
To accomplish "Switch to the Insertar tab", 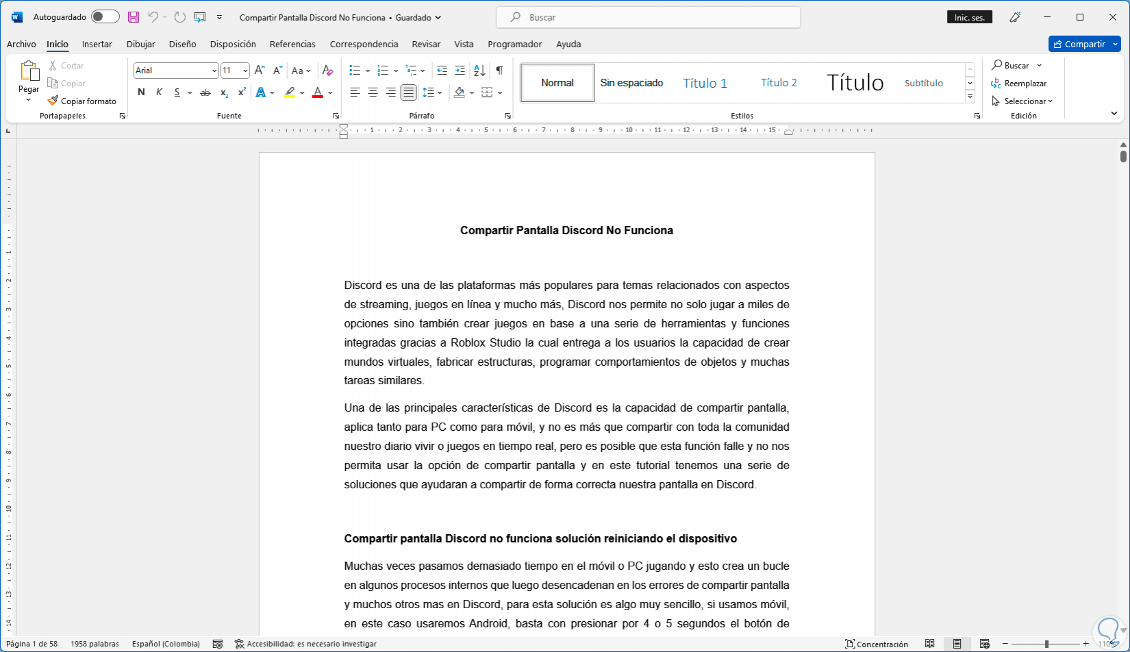I will coord(97,44).
